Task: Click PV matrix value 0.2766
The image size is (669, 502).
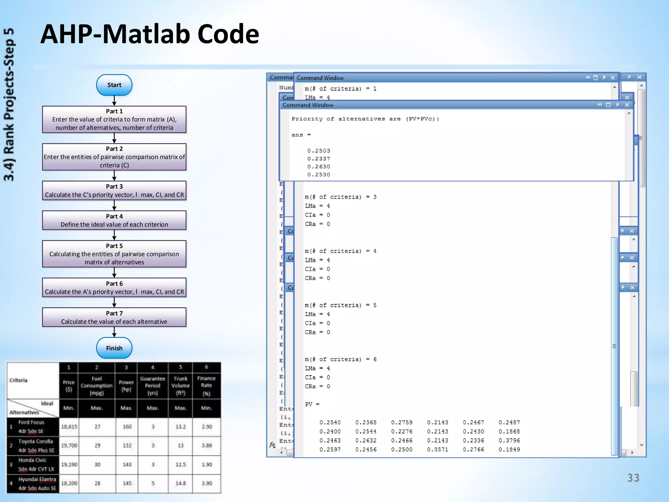Action: point(473,450)
